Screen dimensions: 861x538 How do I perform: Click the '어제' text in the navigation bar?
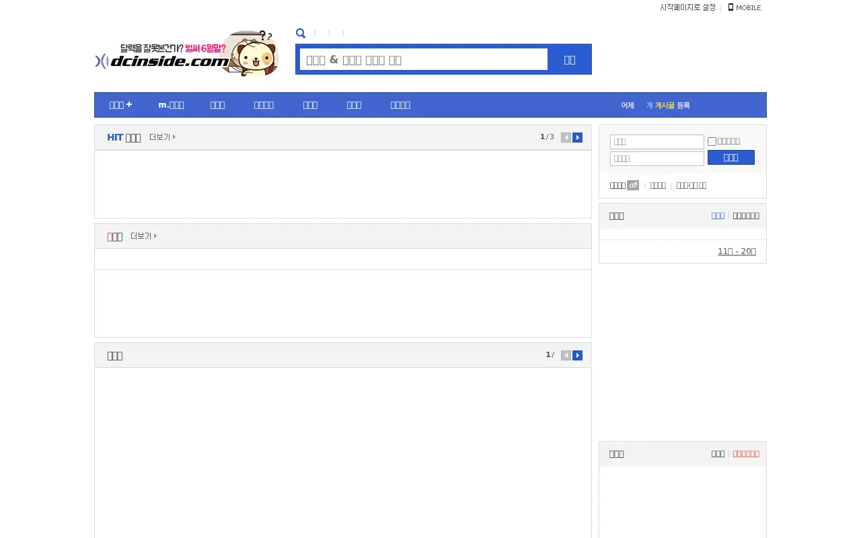pyautogui.click(x=628, y=106)
